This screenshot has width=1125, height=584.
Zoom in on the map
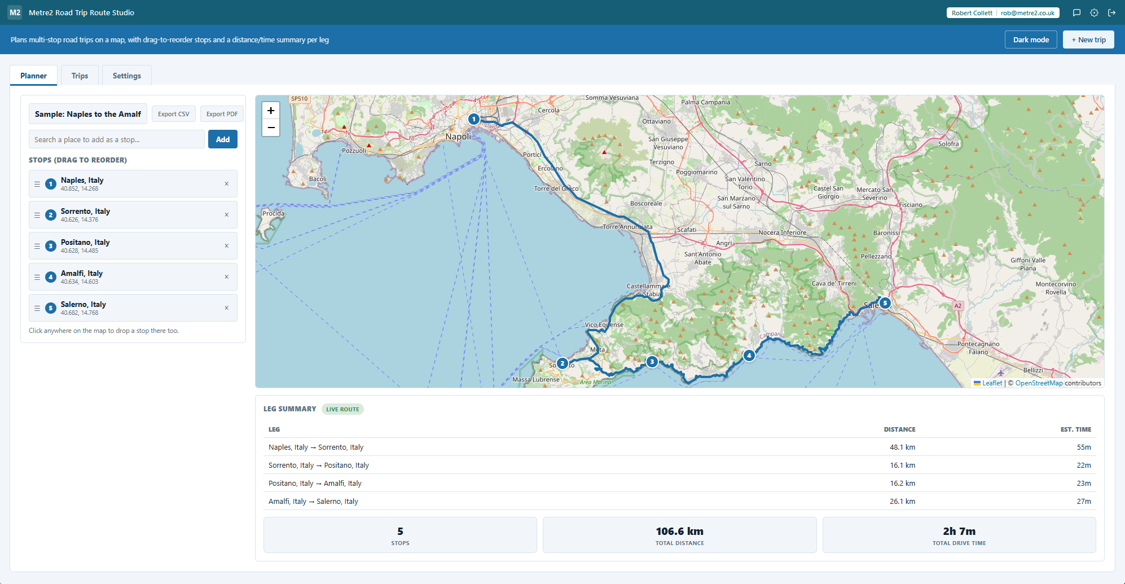point(271,111)
